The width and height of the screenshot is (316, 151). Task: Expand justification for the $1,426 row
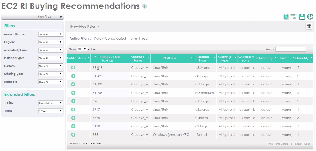[x=73, y=84]
